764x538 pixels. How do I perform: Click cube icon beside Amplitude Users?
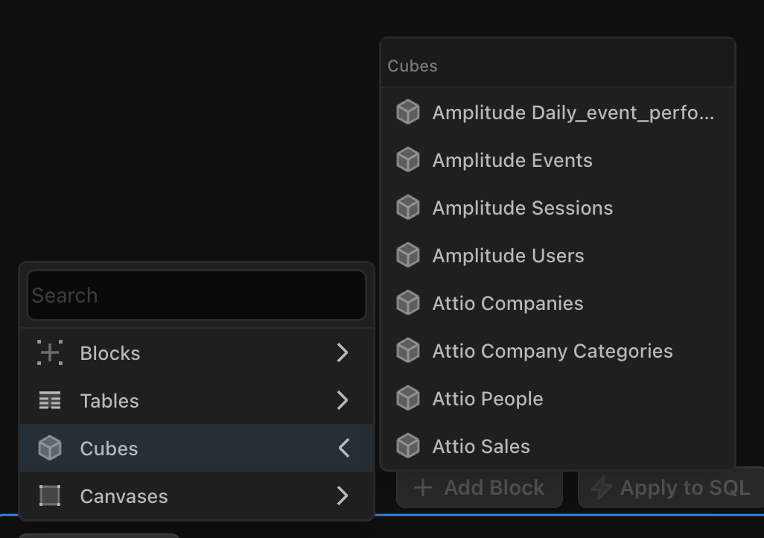click(408, 255)
